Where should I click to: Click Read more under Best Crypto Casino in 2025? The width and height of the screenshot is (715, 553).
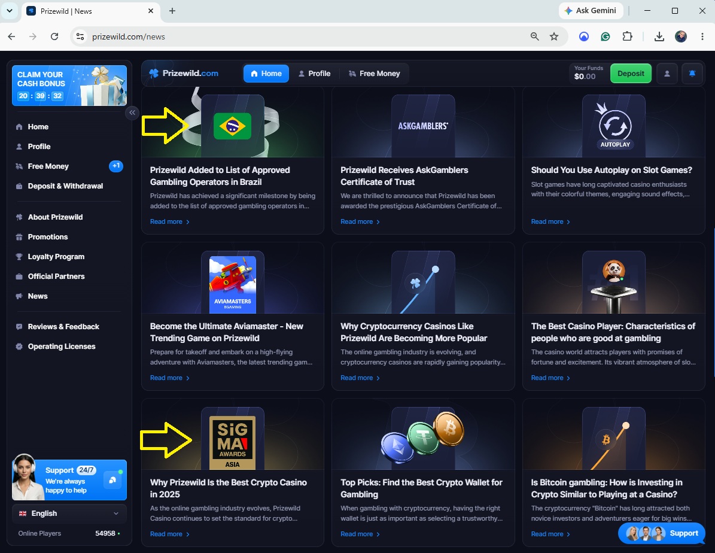170,534
